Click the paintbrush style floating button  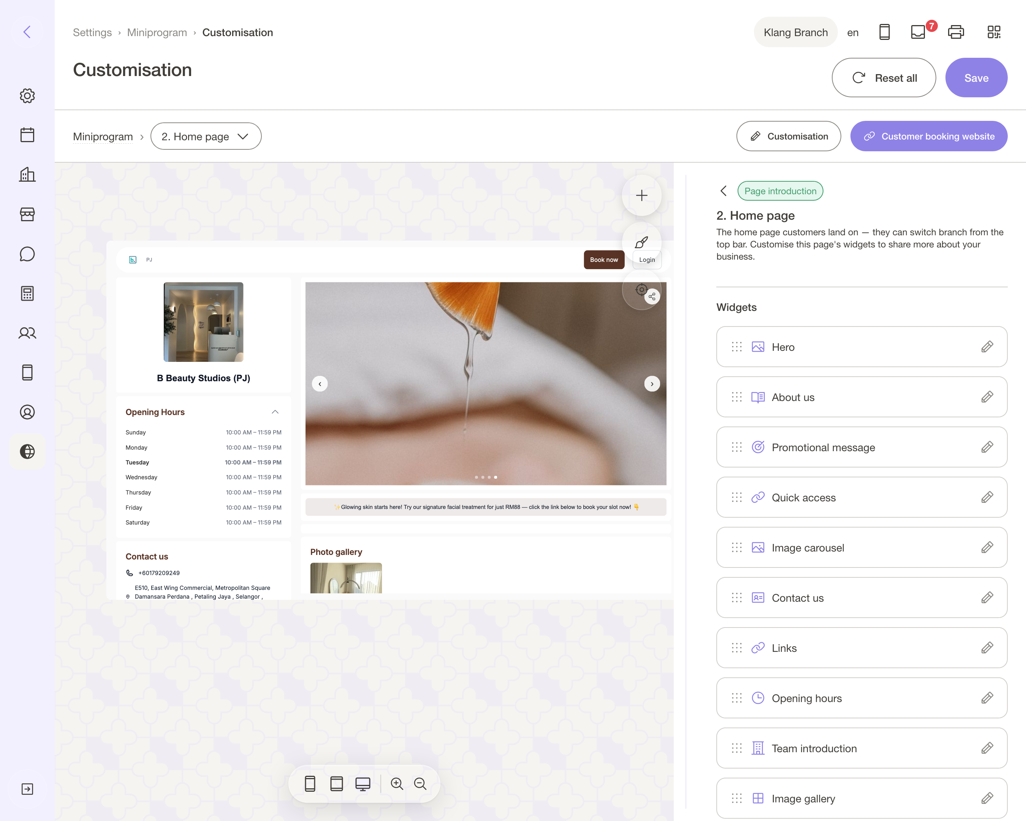pyautogui.click(x=641, y=242)
